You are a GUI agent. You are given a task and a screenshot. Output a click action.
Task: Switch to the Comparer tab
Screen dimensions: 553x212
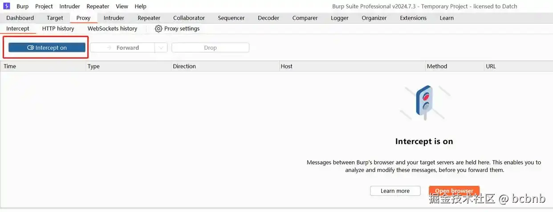[x=305, y=18]
